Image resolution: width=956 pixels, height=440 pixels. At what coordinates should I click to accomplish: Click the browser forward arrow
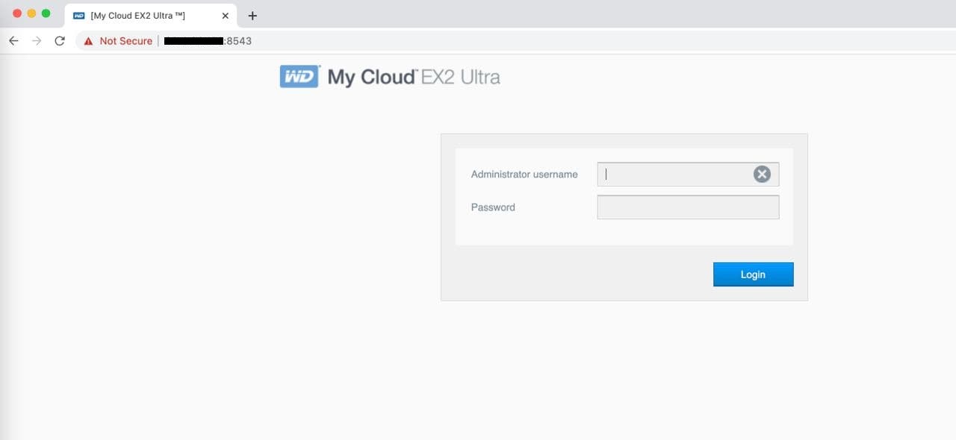[x=37, y=41]
